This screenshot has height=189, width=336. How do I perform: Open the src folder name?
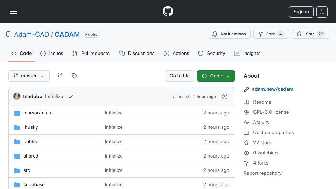click(27, 170)
